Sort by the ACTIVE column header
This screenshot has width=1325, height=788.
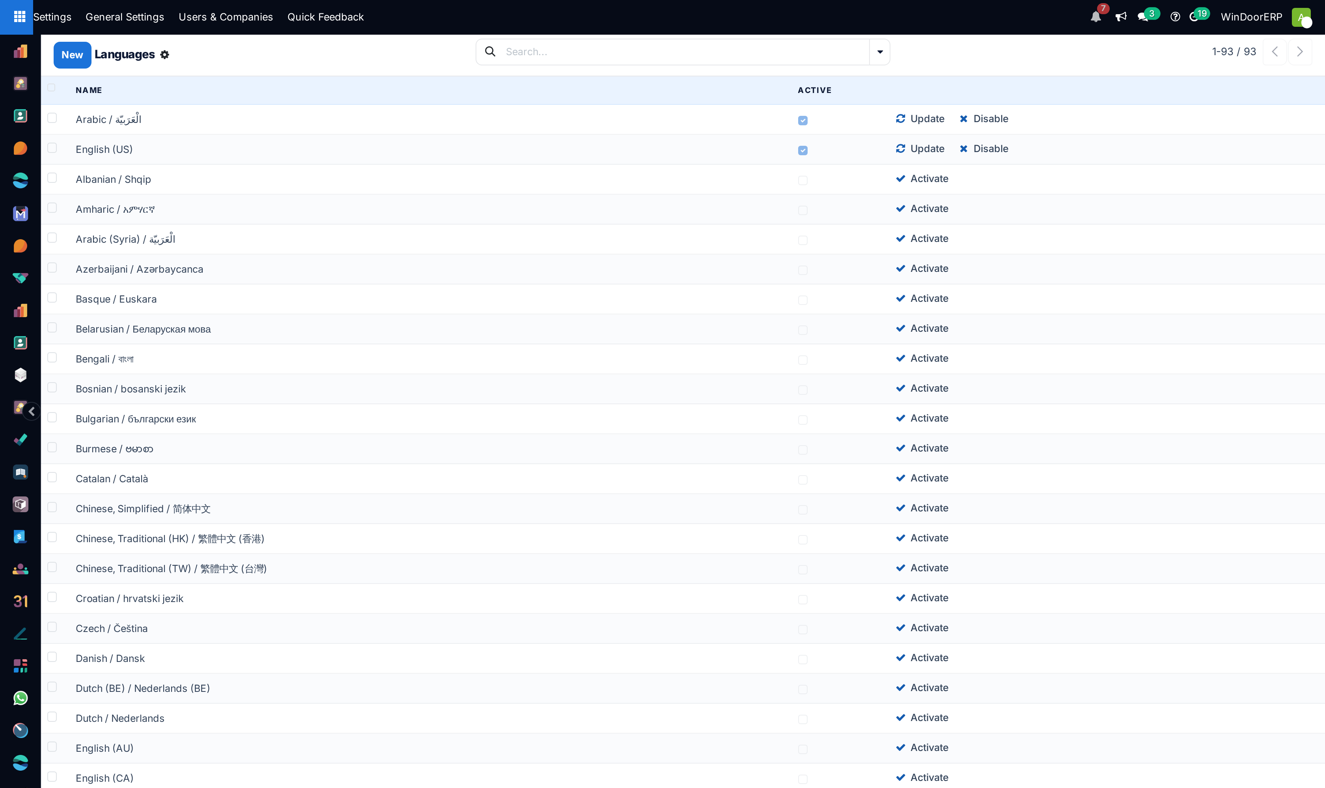click(814, 90)
